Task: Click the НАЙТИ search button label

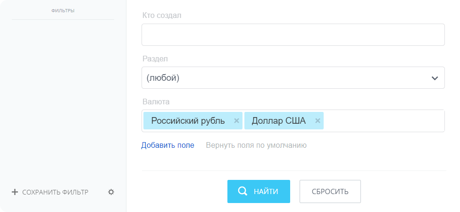Action: click(266, 192)
